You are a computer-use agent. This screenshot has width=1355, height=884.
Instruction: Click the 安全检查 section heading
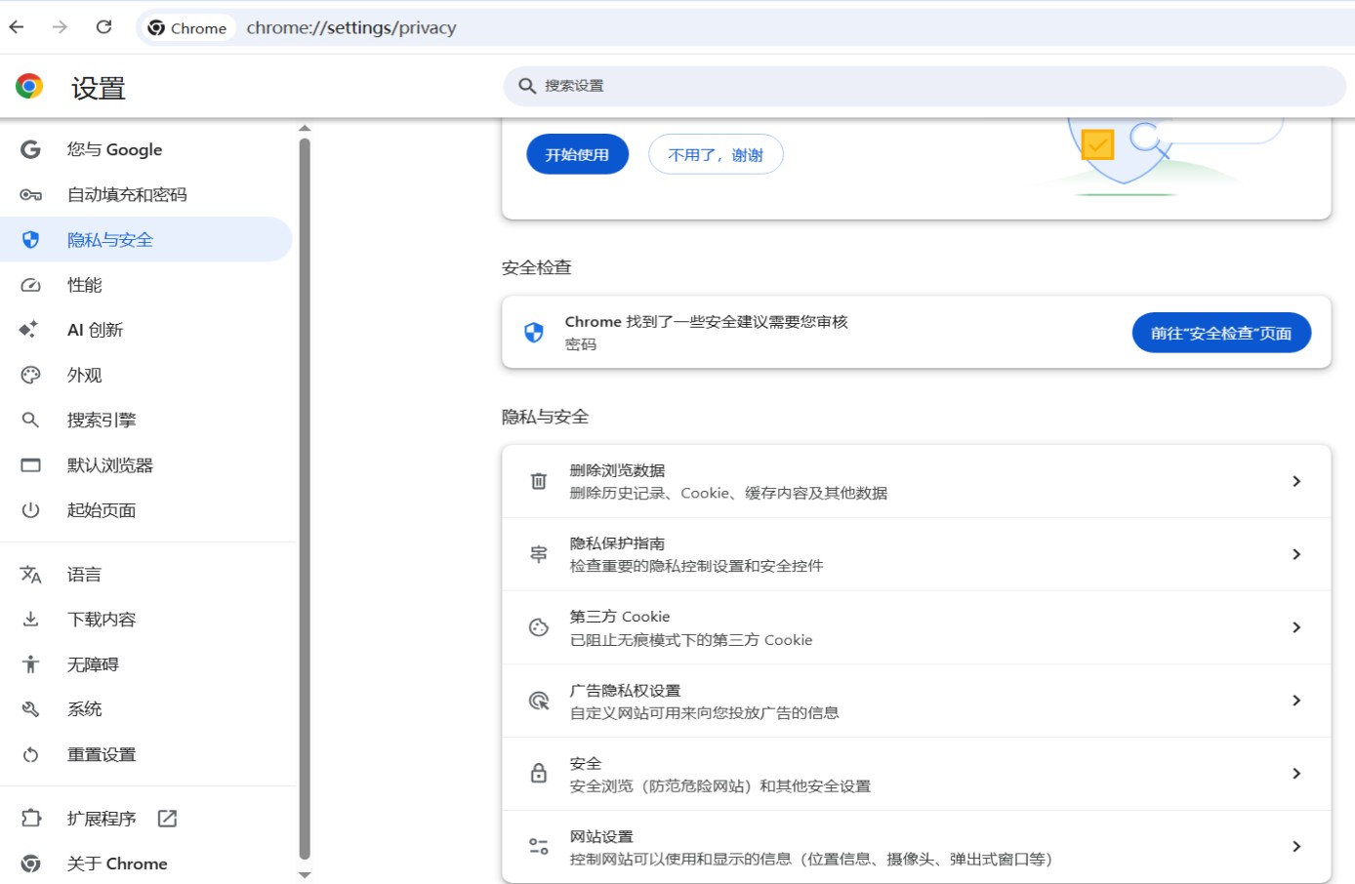point(536,267)
